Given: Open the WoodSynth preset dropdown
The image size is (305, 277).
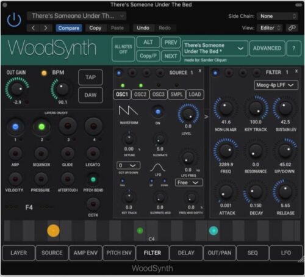Looking at the screenshot, I should click(215, 48).
